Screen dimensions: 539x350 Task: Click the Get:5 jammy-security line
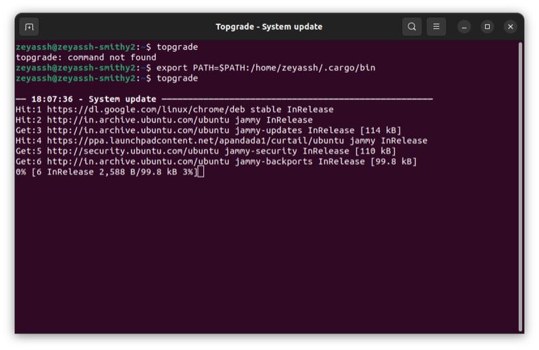tap(205, 151)
